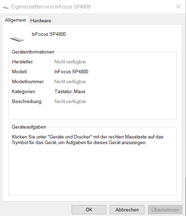The width and height of the screenshot is (186, 216).
Task: Close the properties dialog window
Action: click(x=178, y=6)
